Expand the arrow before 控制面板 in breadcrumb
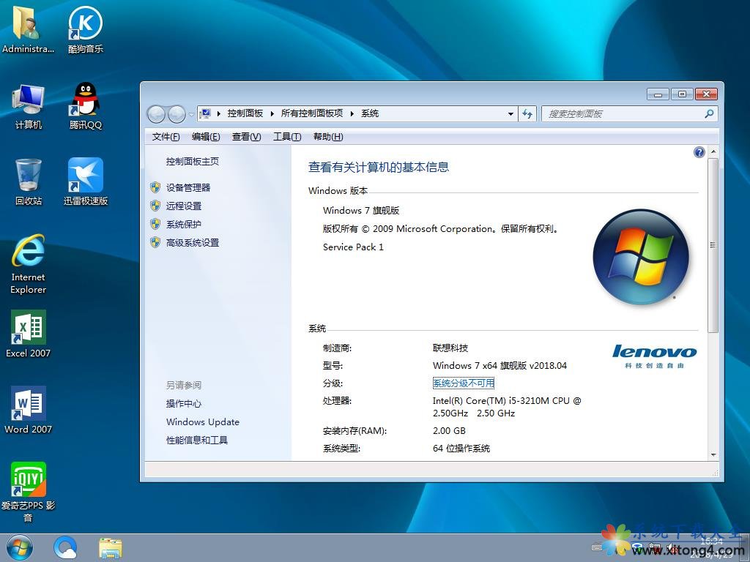The image size is (750, 562). coord(219,113)
